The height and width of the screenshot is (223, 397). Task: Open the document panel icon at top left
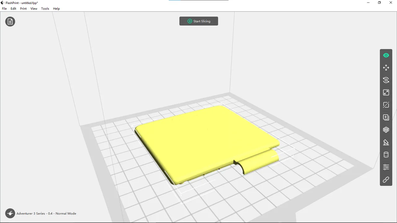(10, 21)
